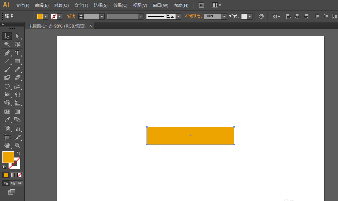Open control bar fill color dropdown
The height and width of the screenshot is (201, 338).
point(45,17)
